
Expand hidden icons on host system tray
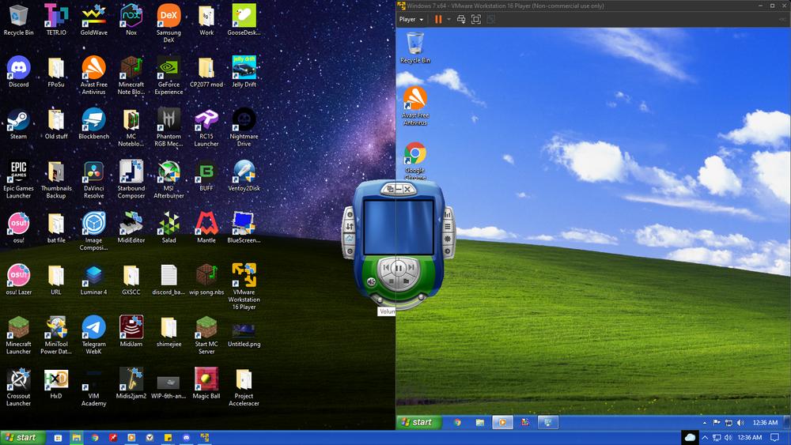(705, 437)
